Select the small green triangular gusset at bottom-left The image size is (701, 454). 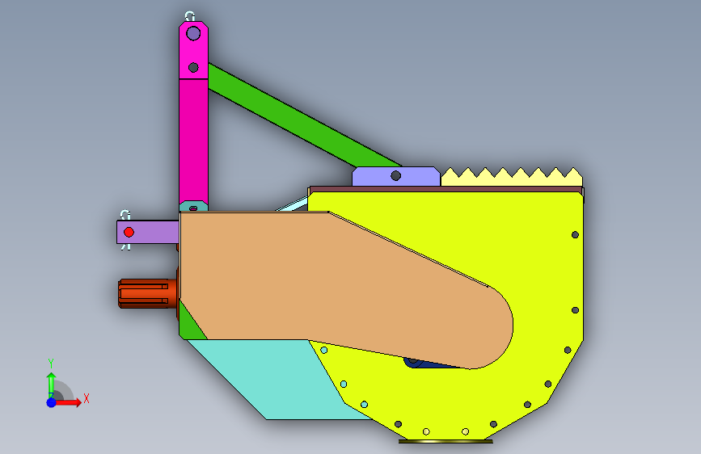point(190,324)
